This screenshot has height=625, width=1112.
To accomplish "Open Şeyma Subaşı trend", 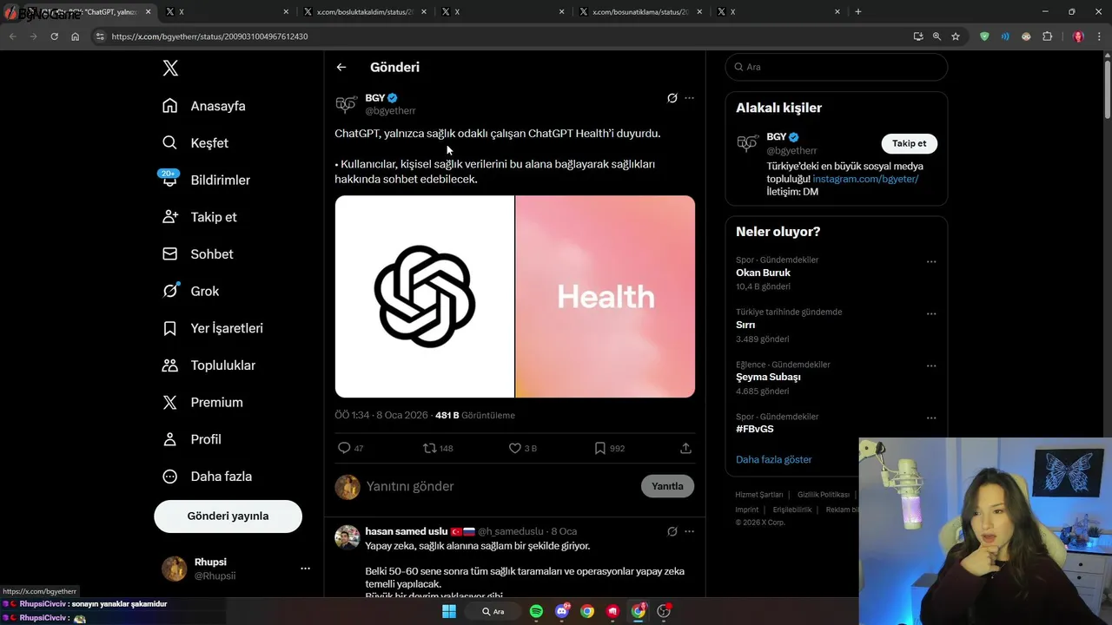I will click(768, 377).
